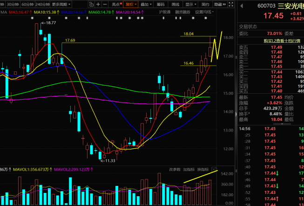
Task: Click the 买二 17.43 bid row
Action: point(270,77)
